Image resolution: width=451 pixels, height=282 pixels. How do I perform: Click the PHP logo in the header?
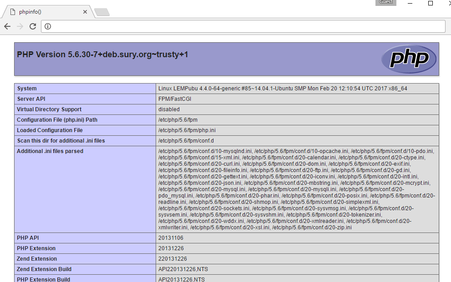[409, 59]
